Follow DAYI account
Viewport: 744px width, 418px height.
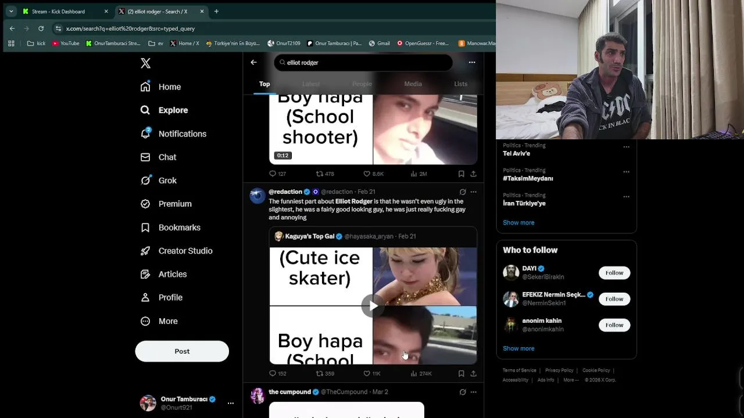click(x=614, y=273)
